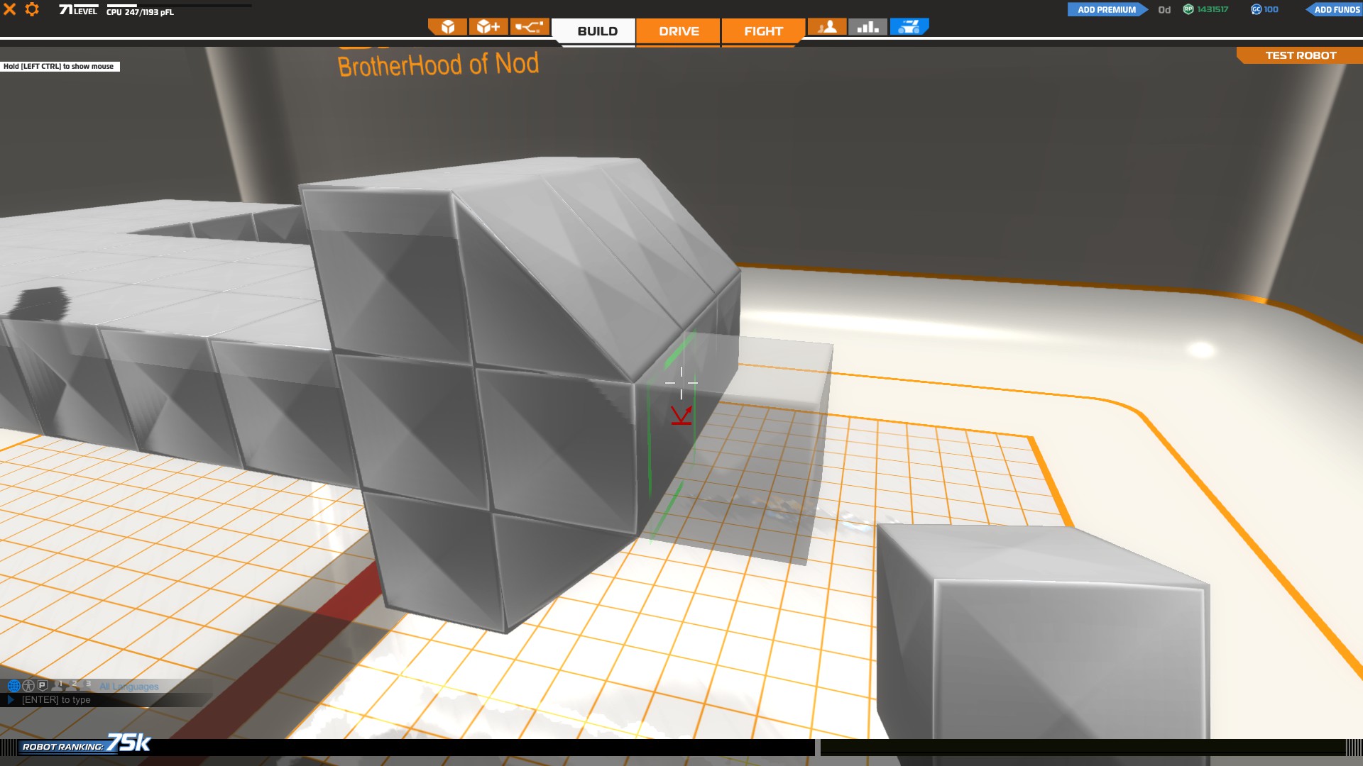Select the blue robot garage icon
The image size is (1363, 766).
(x=909, y=27)
